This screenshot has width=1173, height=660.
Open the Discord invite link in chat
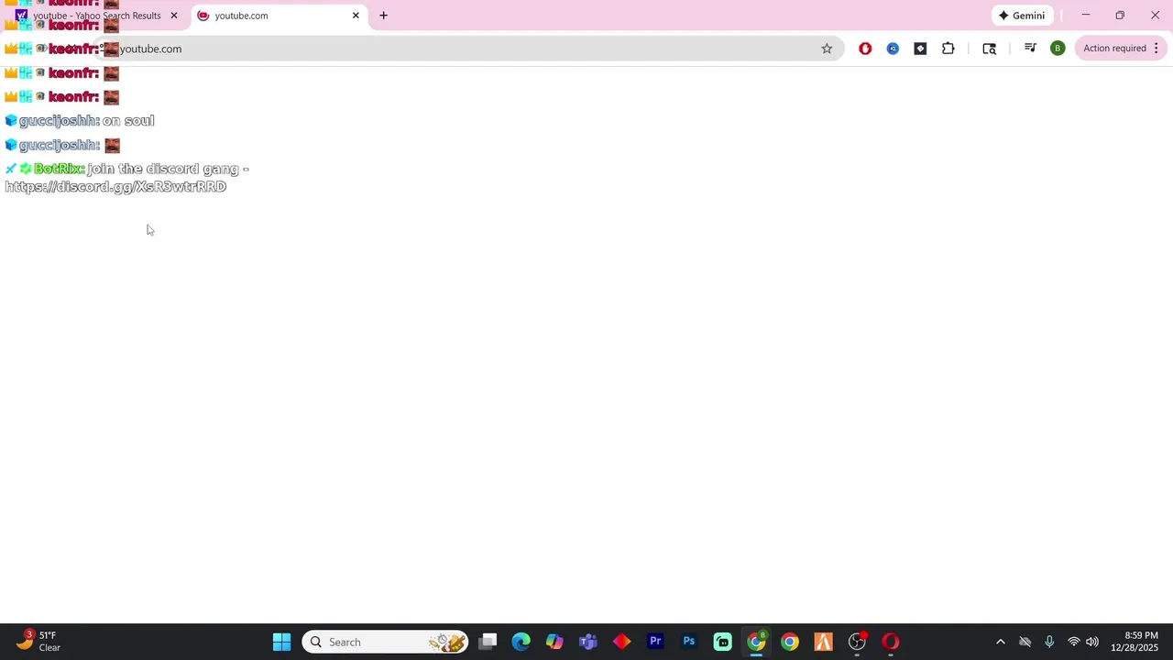click(115, 186)
